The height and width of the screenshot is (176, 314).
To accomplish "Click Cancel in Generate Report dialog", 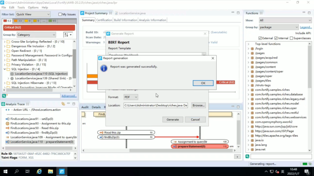I will pyautogui.click(x=195, y=119).
